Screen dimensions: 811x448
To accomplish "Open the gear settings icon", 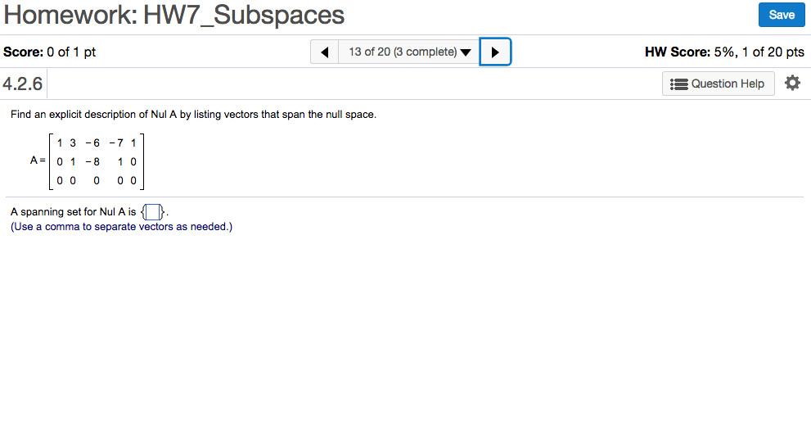I will coord(792,84).
